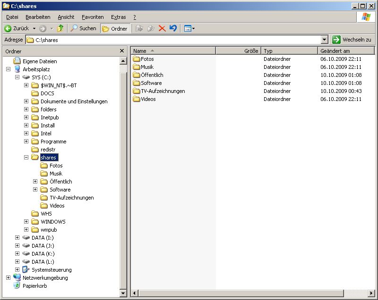The width and height of the screenshot is (378, 300).
Task: Click the folder tree scrollbar down arrow
Action: 123,293
